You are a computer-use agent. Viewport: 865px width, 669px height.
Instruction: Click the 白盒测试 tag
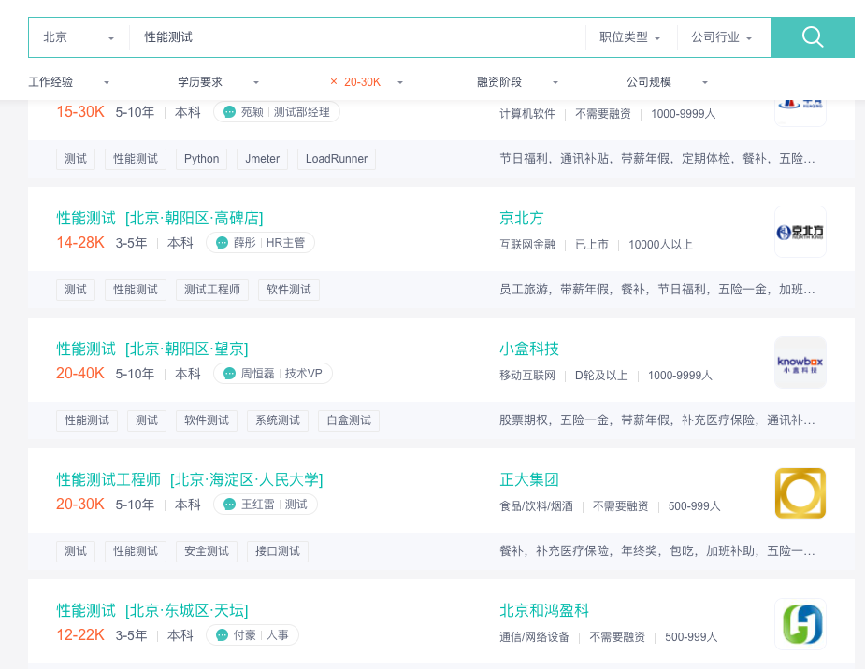tap(349, 420)
